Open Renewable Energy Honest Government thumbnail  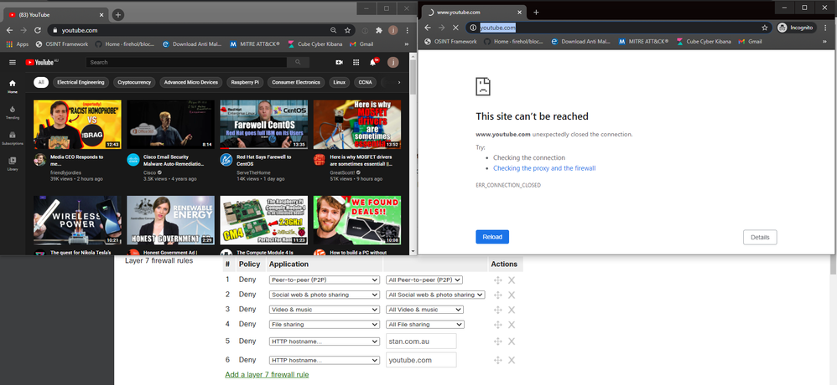170,220
